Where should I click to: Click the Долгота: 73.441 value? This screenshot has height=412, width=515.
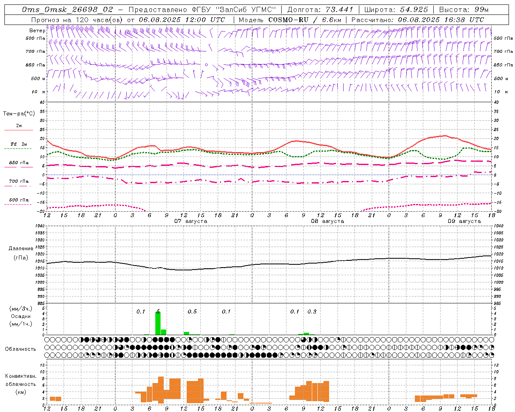320,10
